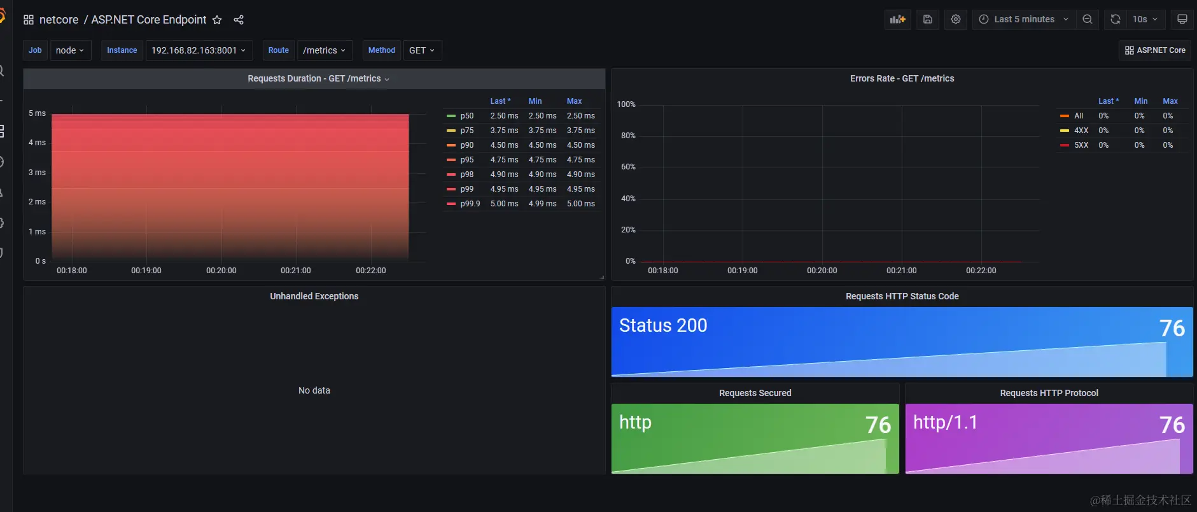This screenshot has height=512, width=1197.
Task: Sort Requests Duration legend by Last
Action: (x=500, y=101)
